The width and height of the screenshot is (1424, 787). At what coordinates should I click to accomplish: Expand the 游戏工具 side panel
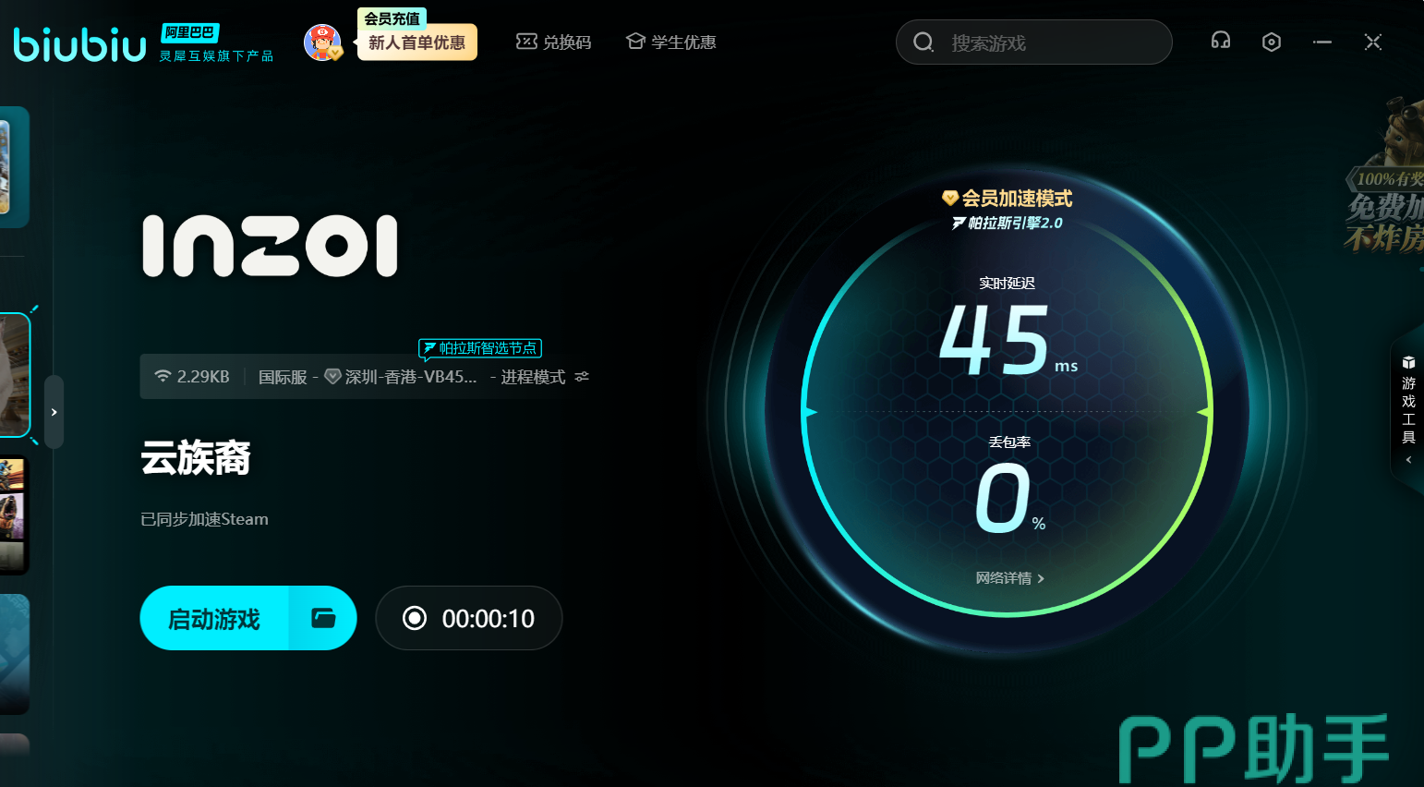1408,459
